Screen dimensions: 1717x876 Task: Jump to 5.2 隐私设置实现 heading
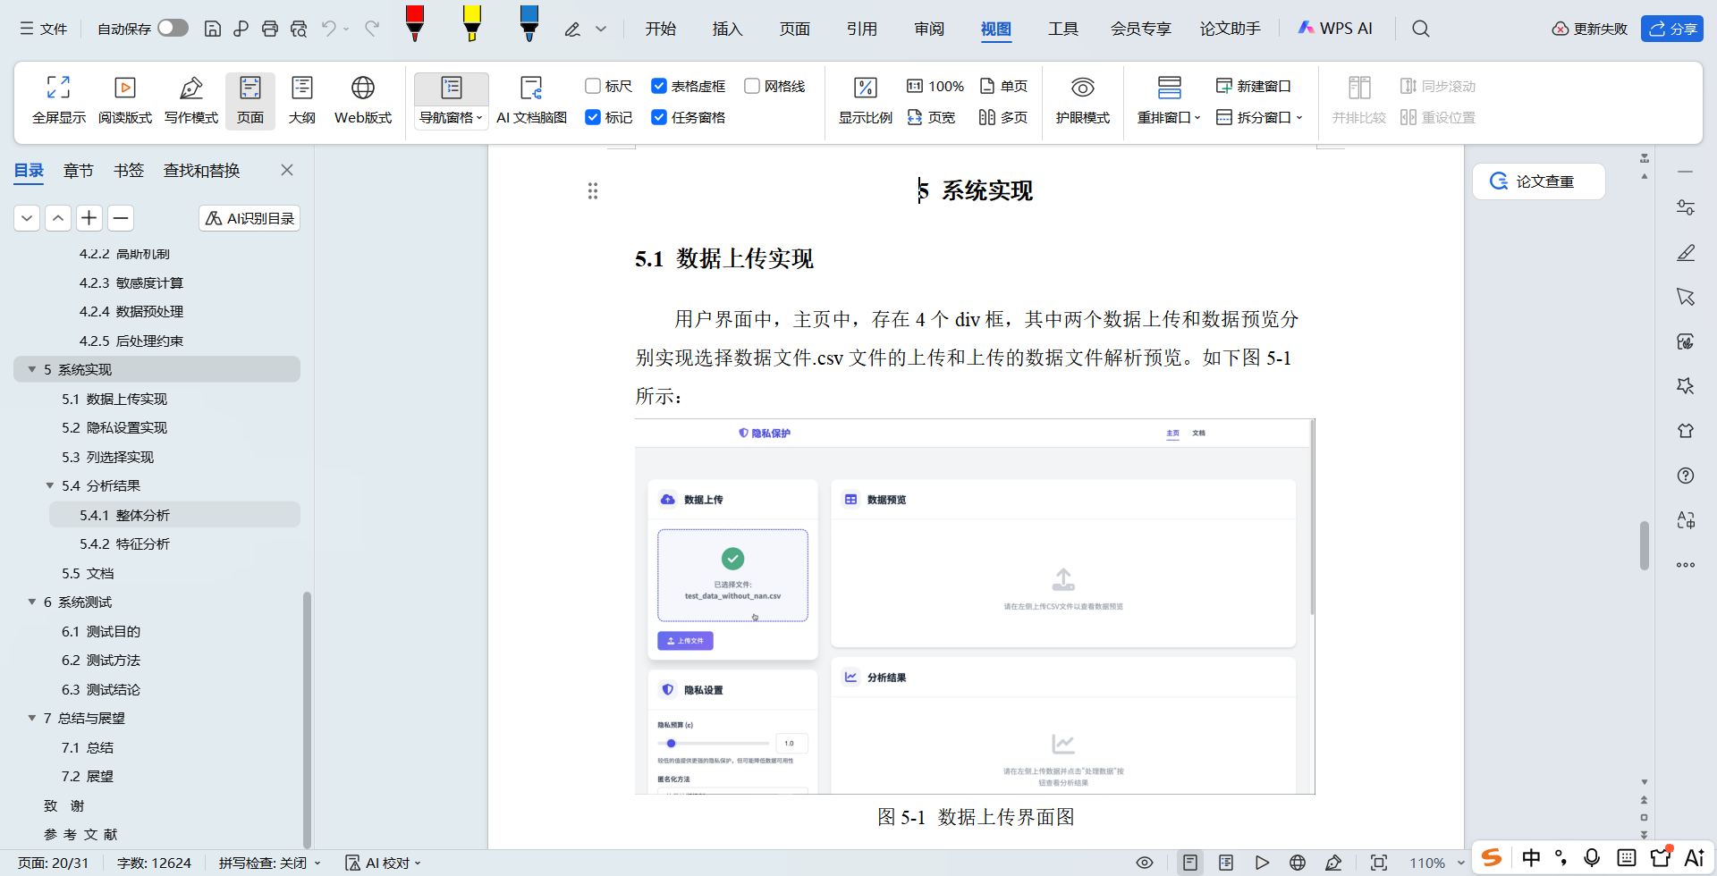point(114,427)
